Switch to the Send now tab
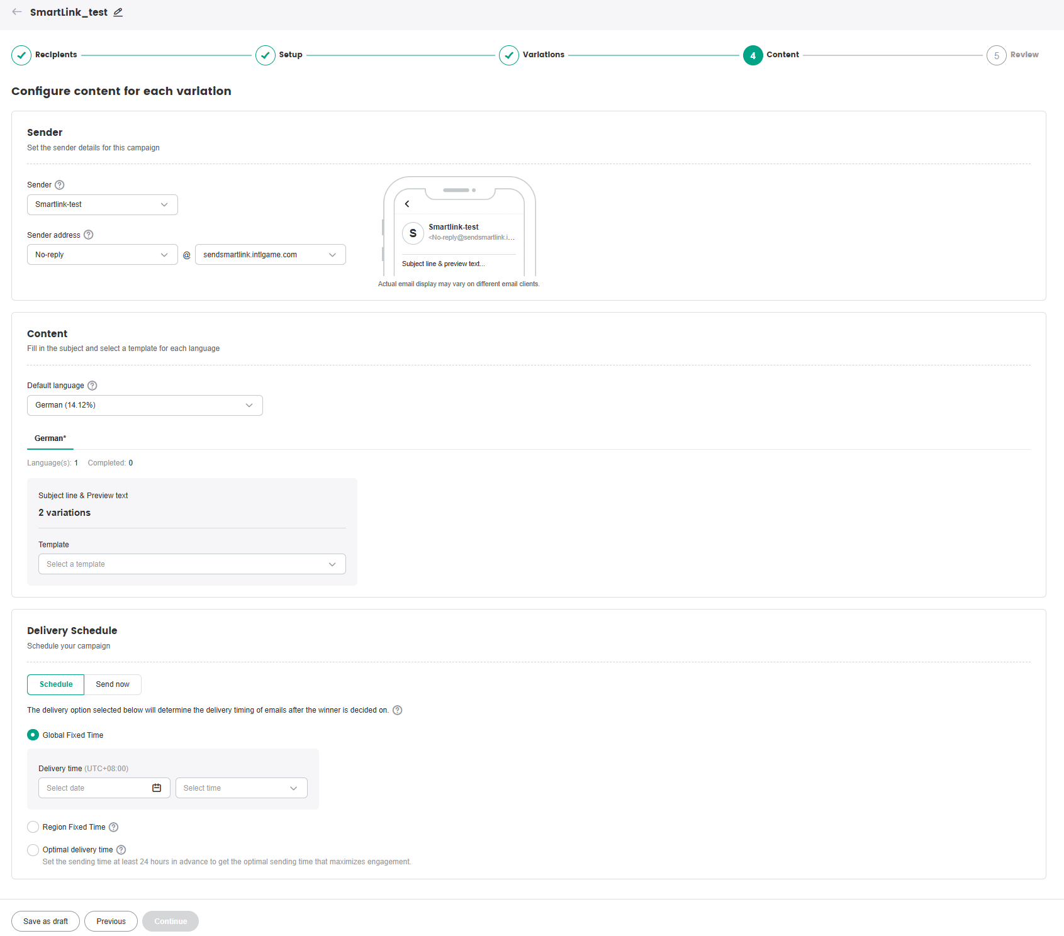Viewport: 1064px width, 936px height. (113, 684)
